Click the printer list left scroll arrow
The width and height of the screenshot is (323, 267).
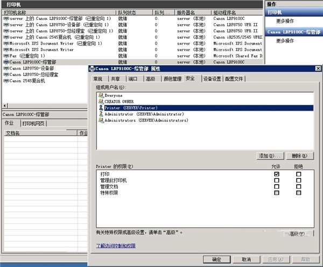tap(5, 106)
